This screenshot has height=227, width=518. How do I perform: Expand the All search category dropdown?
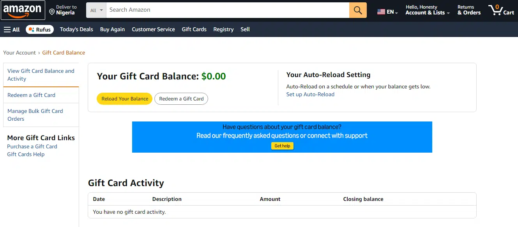[96, 10]
